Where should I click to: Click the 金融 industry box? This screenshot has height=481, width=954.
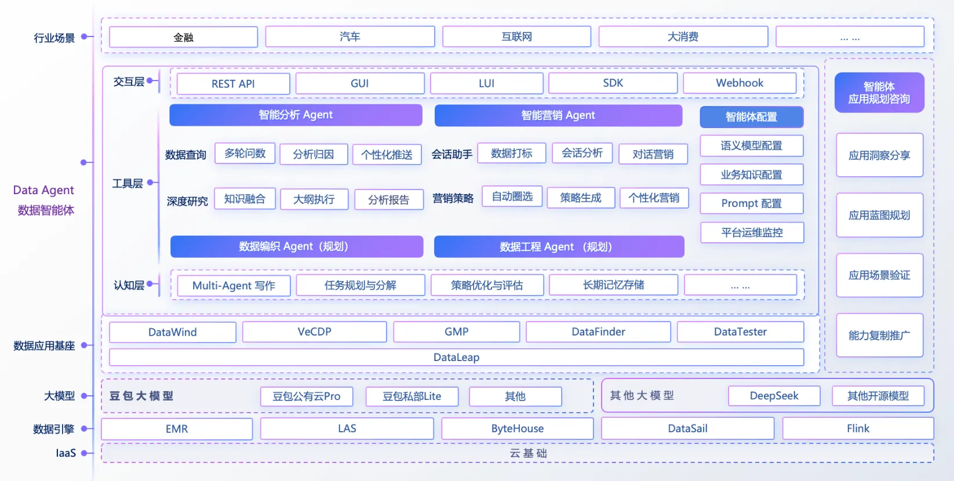183,37
